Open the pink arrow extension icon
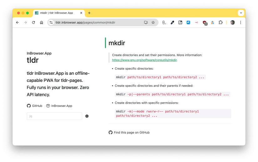This screenshot has width=258, height=162. (196, 22)
